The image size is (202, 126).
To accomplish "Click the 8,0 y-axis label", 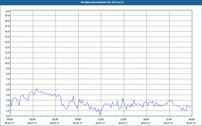I will 8,74.
